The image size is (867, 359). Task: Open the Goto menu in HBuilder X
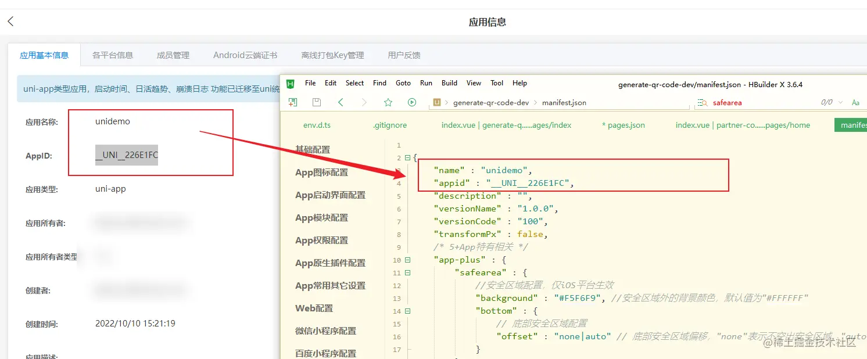click(x=403, y=83)
